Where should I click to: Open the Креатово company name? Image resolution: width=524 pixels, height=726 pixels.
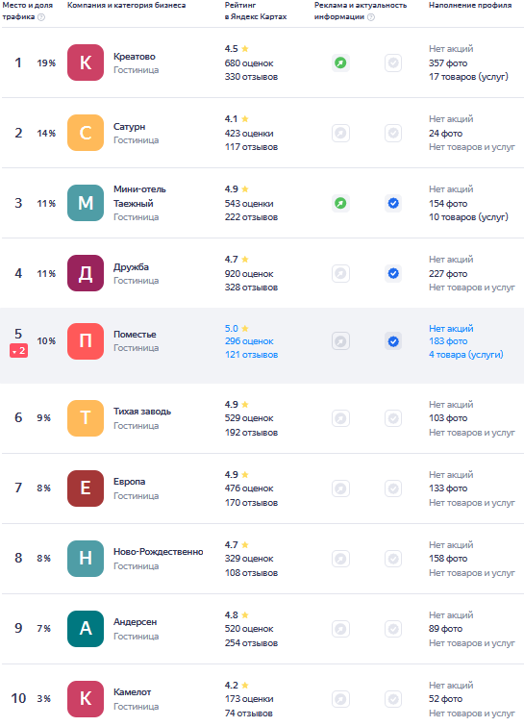point(135,57)
